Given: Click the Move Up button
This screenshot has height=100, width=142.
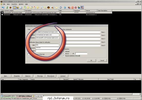Looking at the screenshot, I should coord(40,76).
